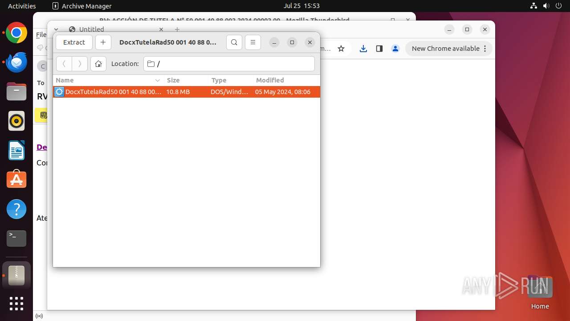Click the Extract button in Archive Manager
The width and height of the screenshot is (570, 321).
[x=74, y=42]
